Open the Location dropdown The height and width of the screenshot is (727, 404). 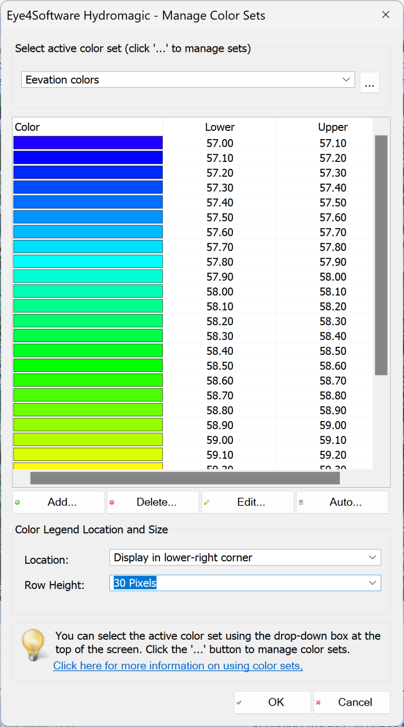point(245,557)
